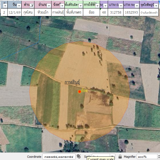Open the จุดใกล้หมู่บ้าน column filter

pyautogui.click(x=157, y=5)
